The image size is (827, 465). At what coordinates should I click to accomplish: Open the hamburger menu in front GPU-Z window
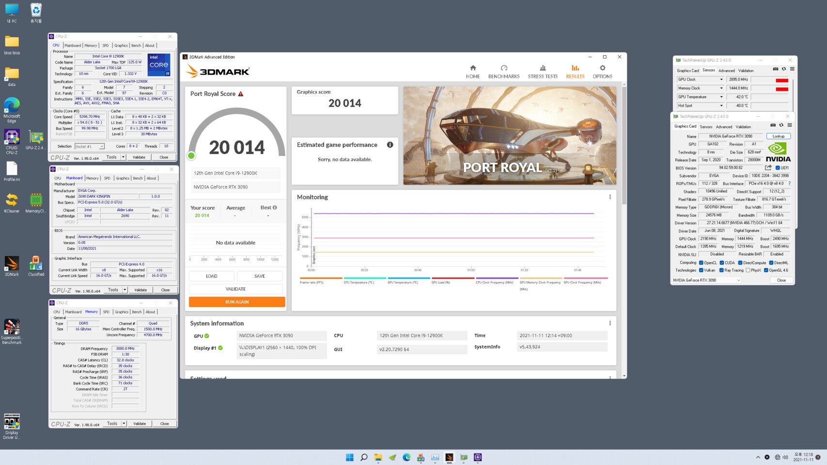789,125
